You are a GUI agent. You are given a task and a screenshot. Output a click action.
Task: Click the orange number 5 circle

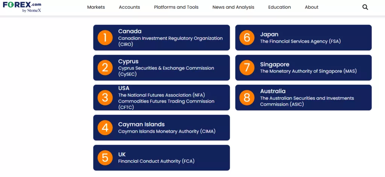[105, 157]
